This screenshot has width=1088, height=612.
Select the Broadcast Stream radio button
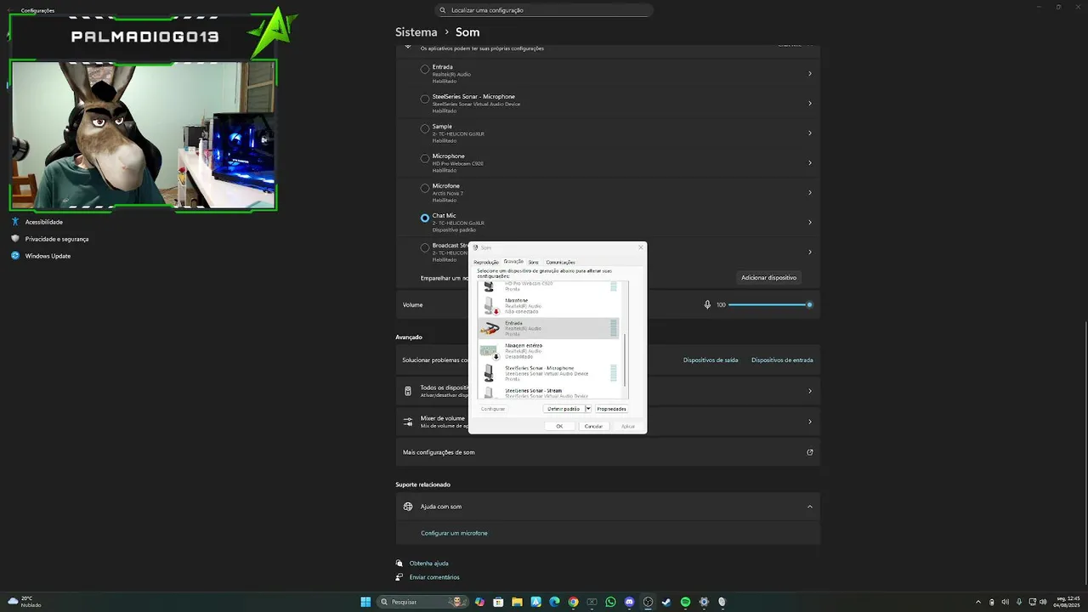point(425,247)
